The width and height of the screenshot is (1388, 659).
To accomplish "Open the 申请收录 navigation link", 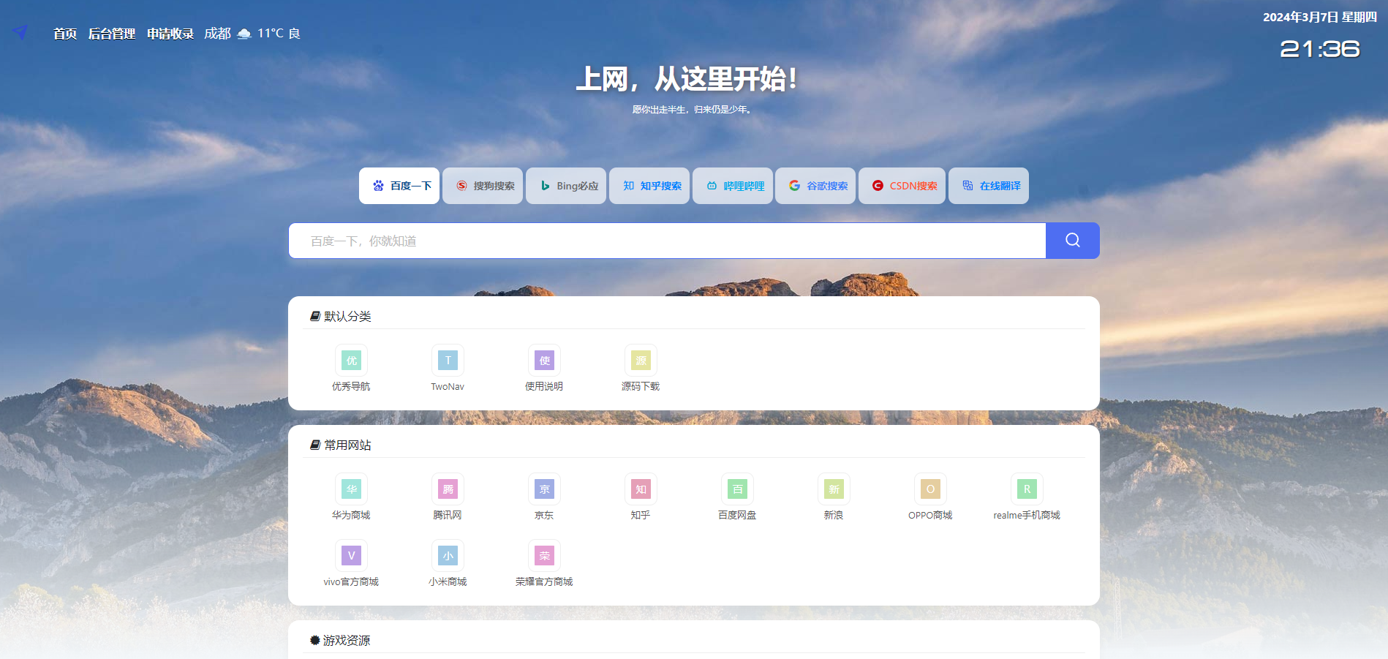I will coord(170,34).
